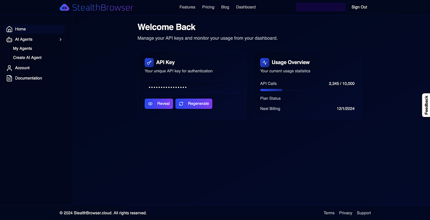430x220 pixels.
Task: Click the refresh icon inside Regenerate button
Action: pyautogui.click(x=181, y=104)
